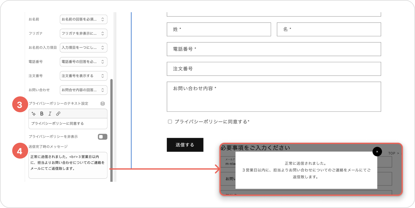The height and width of the screenshot is (208, 415).
Task: Click the 注文番号 form field
Action: (274, 69)
